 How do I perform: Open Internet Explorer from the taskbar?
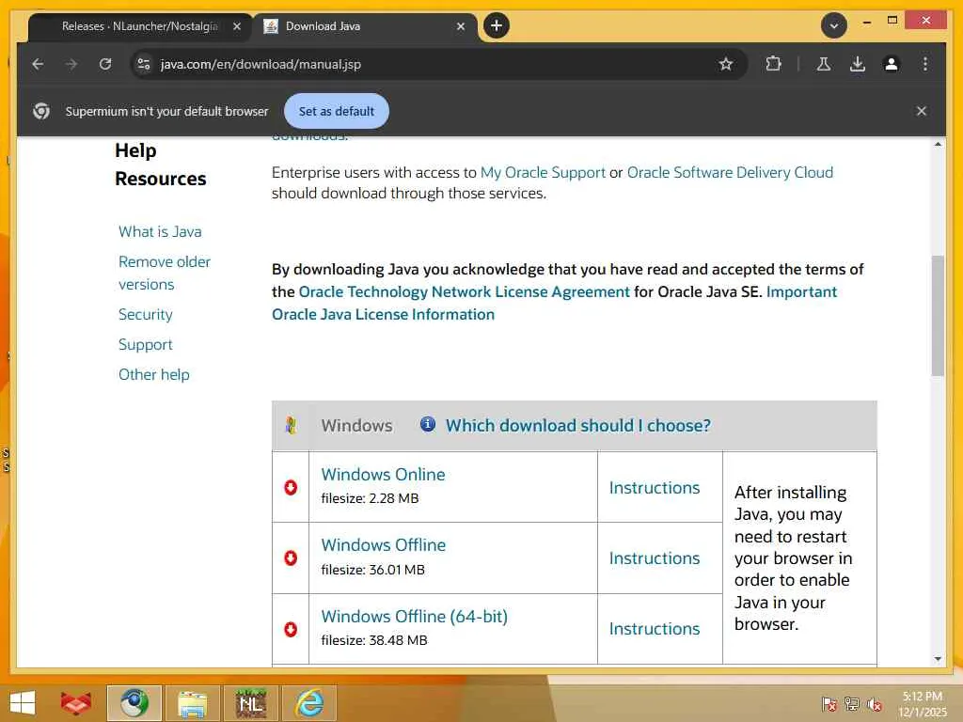point(308,703)
